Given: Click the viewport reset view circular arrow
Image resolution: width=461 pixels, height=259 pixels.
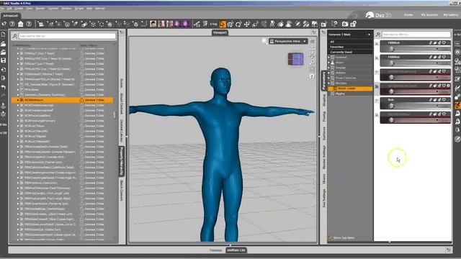Looking at the screenshot, I should 312,76.
